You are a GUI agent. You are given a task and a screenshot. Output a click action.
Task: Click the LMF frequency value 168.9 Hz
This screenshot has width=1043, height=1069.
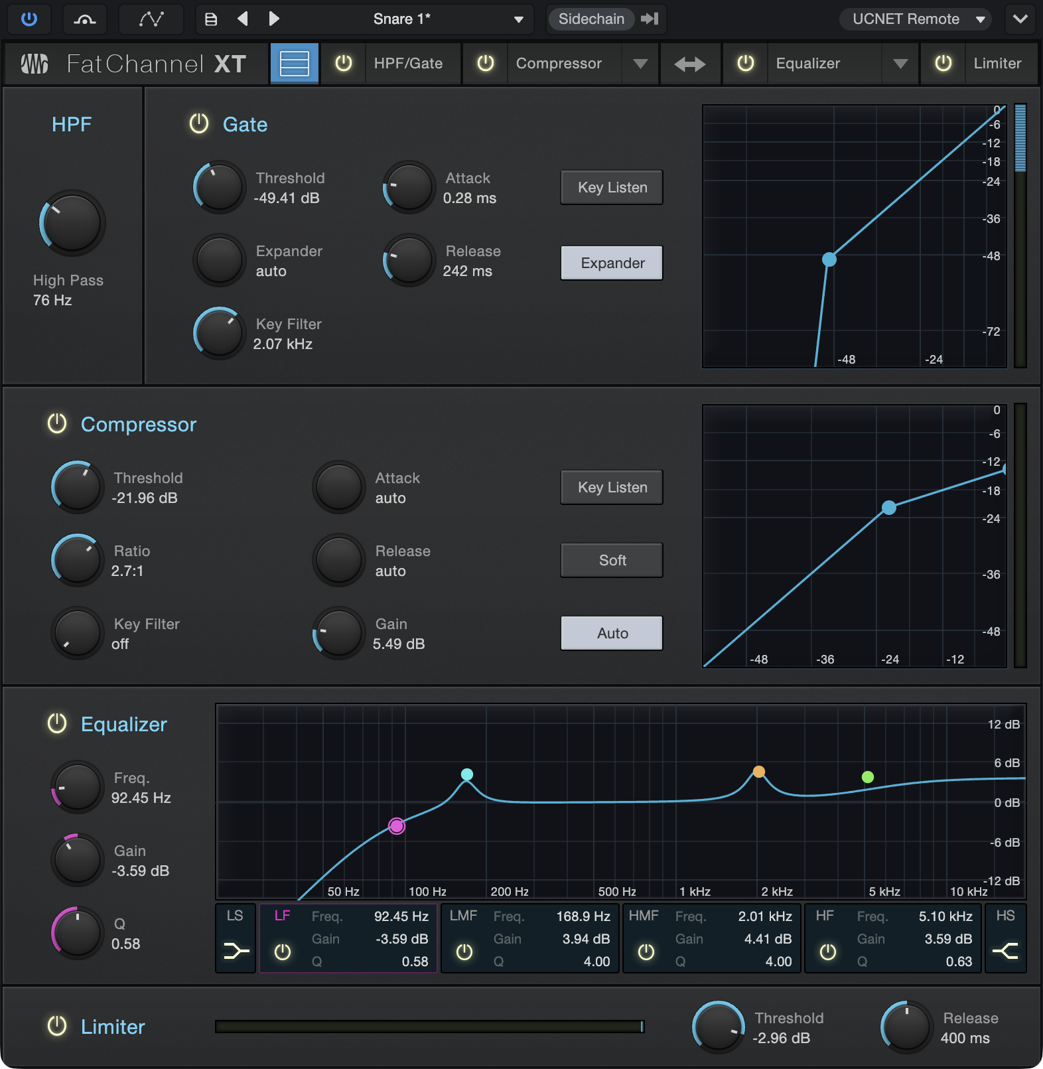pyautogui.click(x=583, y=916)
